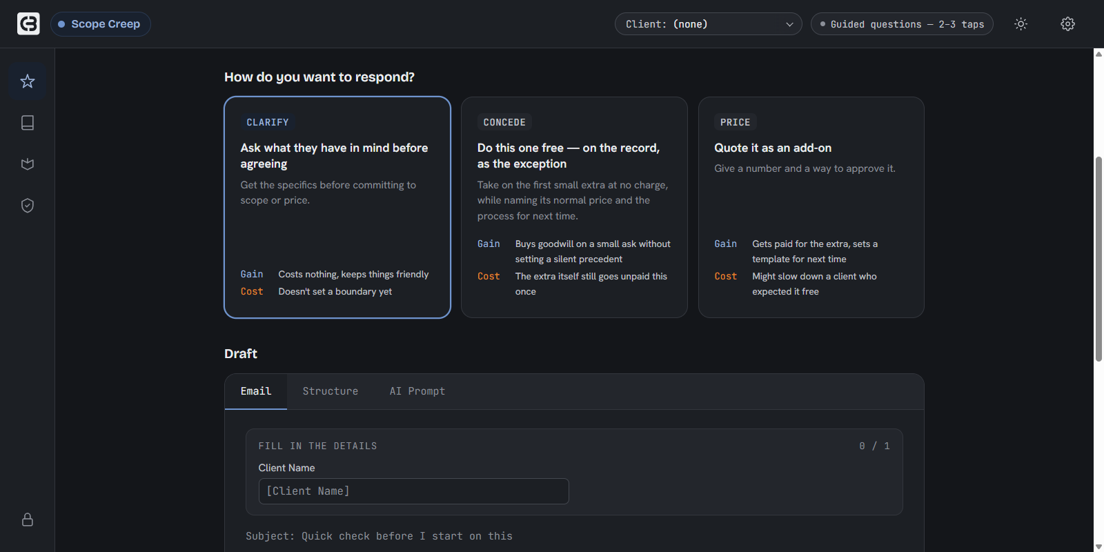Click the 'Draft' section heading
1104x552 pixels.
241,354
